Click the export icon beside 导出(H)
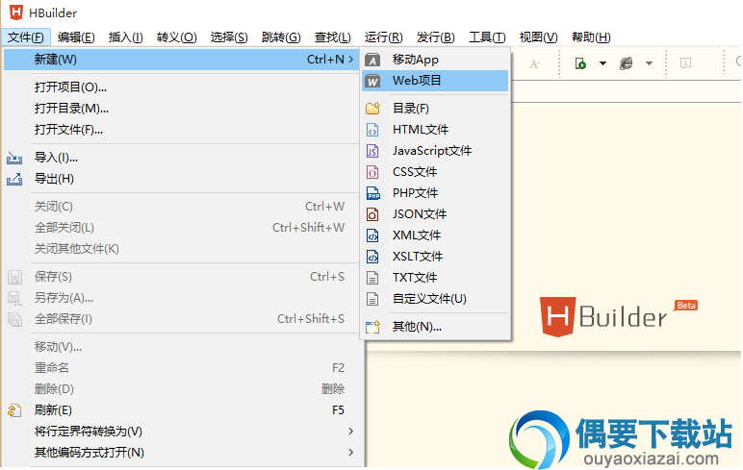 [14, 179]
